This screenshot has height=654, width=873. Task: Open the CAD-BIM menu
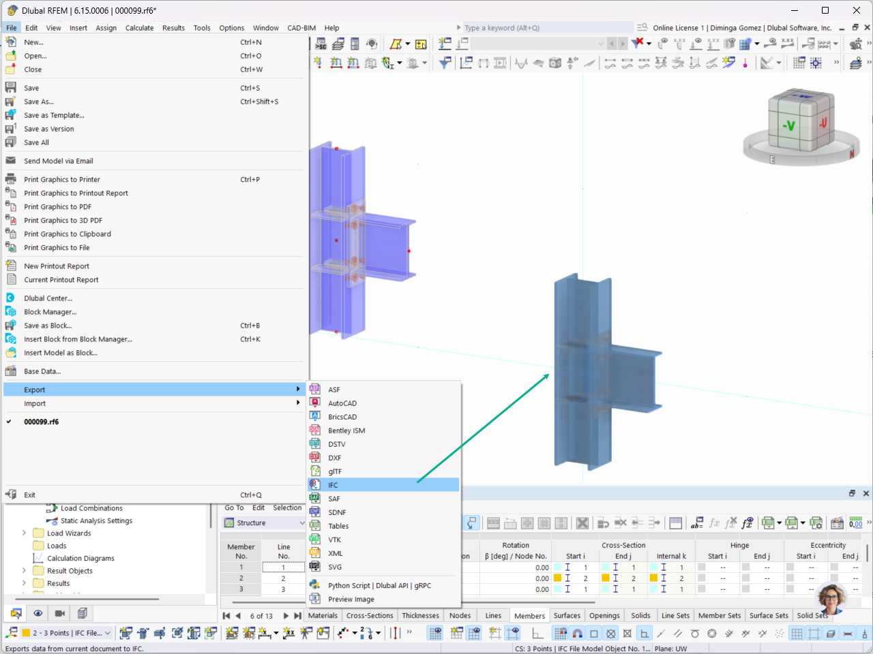(301, 28)
